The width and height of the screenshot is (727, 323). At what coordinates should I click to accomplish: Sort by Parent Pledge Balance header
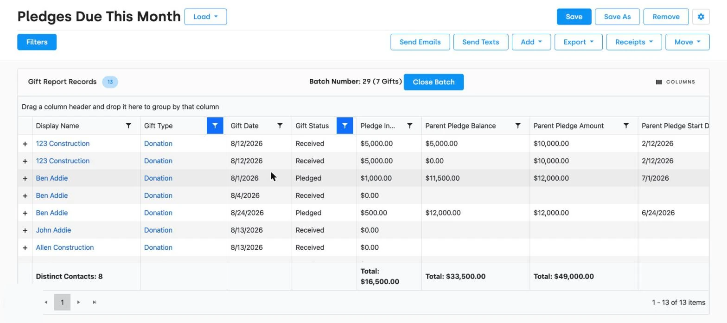tap(460, 126)
